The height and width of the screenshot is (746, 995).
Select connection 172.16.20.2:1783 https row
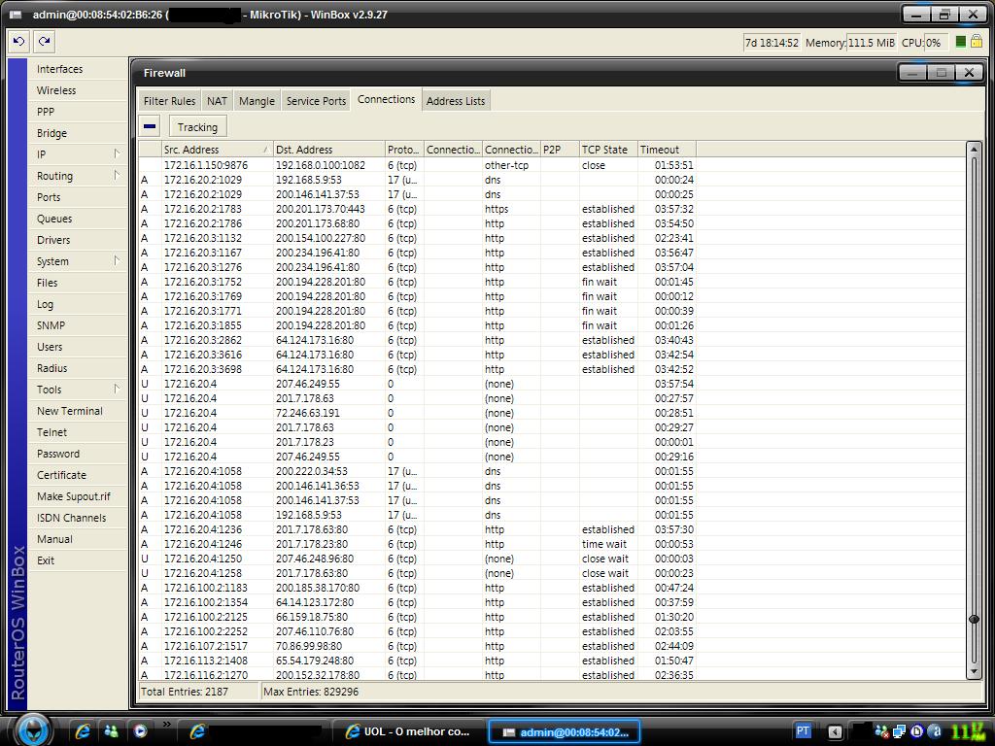[418, 209]
